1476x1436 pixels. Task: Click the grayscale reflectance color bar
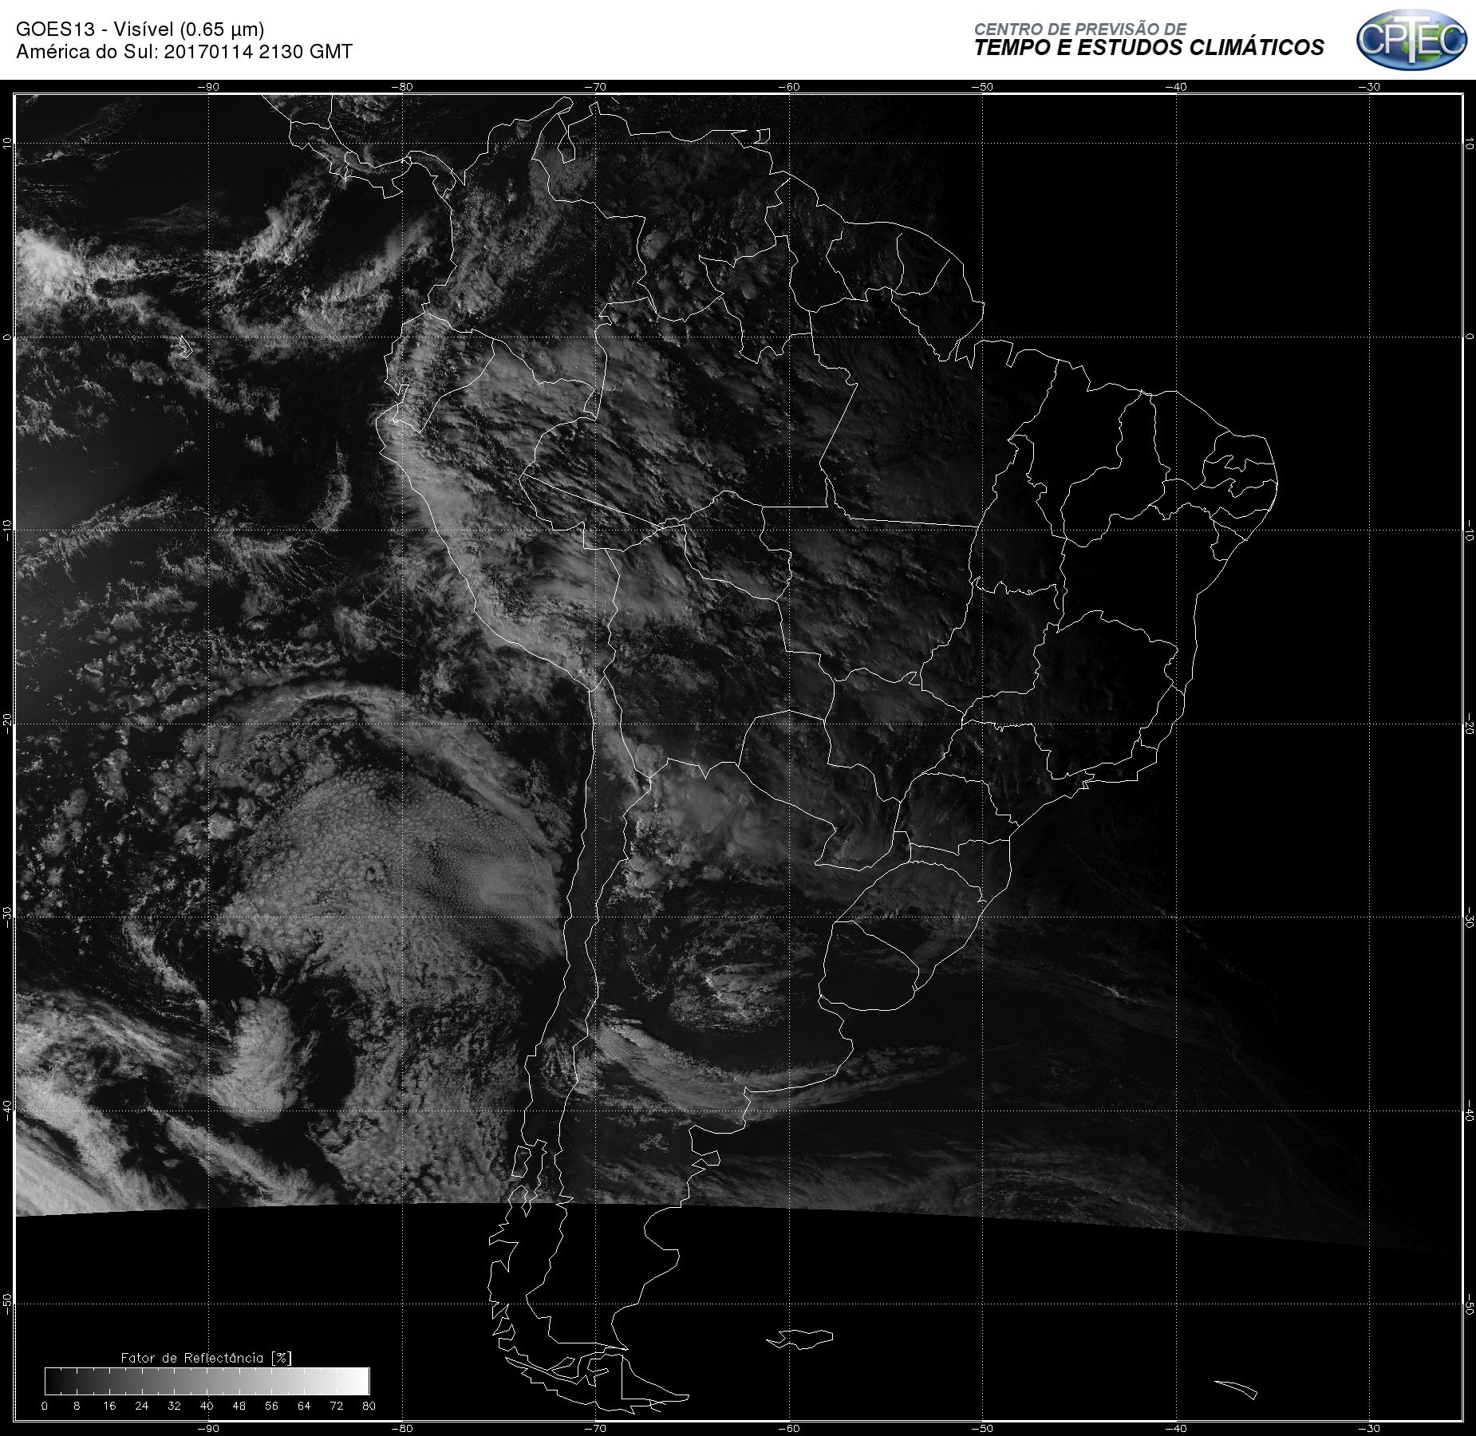(207, 1381)
